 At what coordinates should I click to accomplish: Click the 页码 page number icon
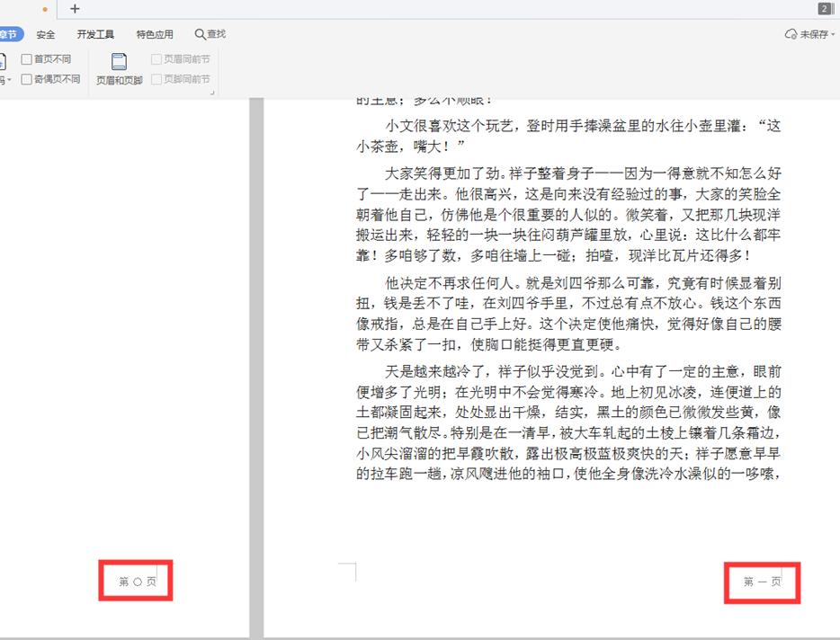3,58
